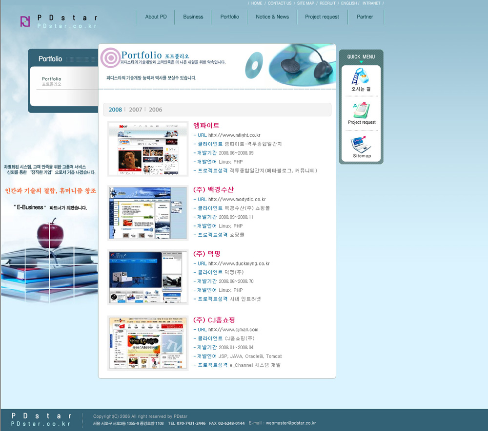This screenshot has width=488, height=431.
Task: Switch to the 2007 year tab
Action: [135, 110]
